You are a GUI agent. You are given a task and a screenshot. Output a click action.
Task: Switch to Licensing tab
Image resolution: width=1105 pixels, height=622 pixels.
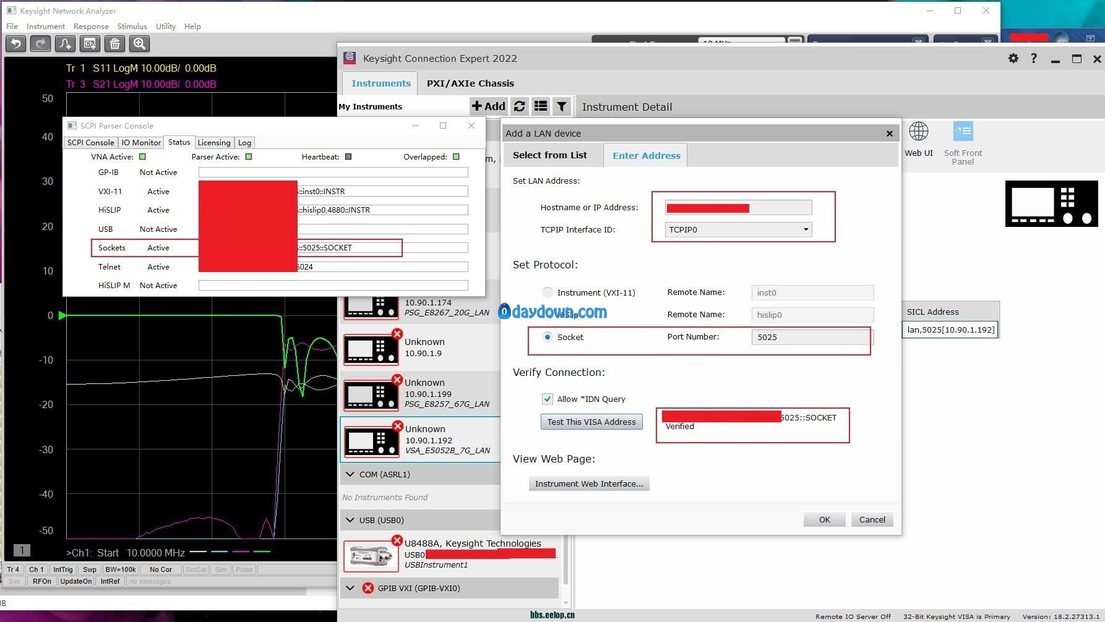coord(214,143)
